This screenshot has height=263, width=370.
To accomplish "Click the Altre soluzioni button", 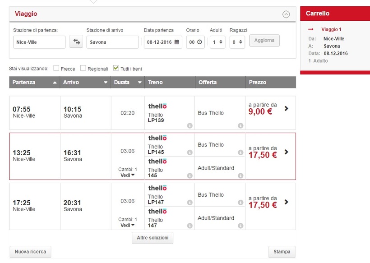I will tap(152, 238).
